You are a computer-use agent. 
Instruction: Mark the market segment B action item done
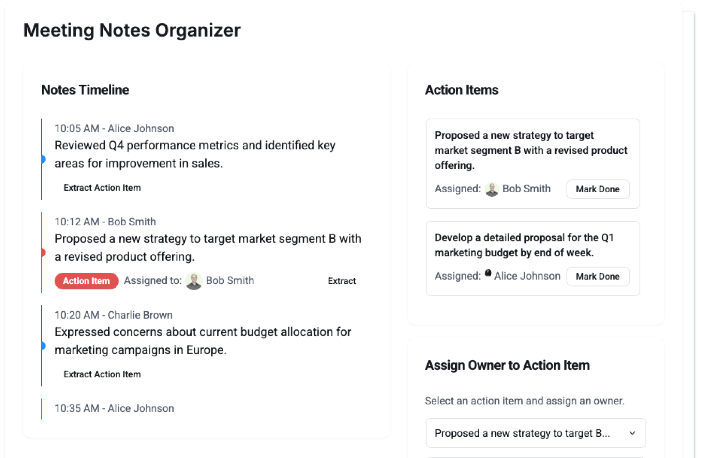coord(597,189)
